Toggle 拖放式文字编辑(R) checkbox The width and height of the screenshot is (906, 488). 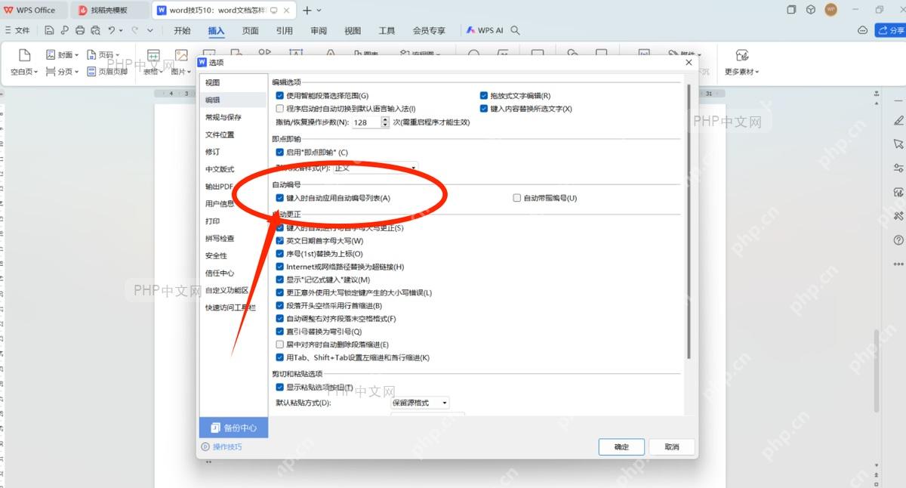coord(484,96)
